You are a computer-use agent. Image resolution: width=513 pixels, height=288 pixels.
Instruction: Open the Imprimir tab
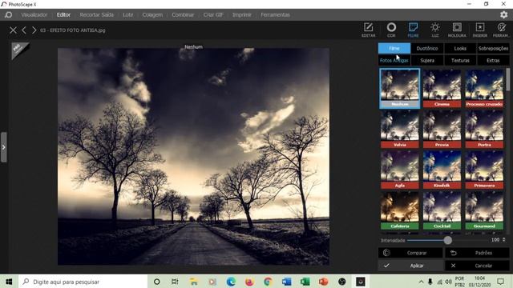tap(242, 14)
